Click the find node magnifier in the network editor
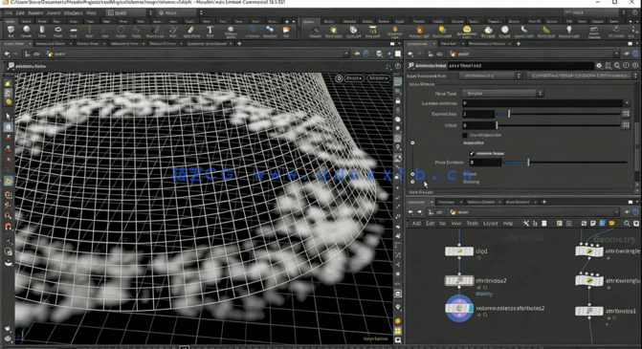The image size is (642, 349). click(x=627, y=224)
